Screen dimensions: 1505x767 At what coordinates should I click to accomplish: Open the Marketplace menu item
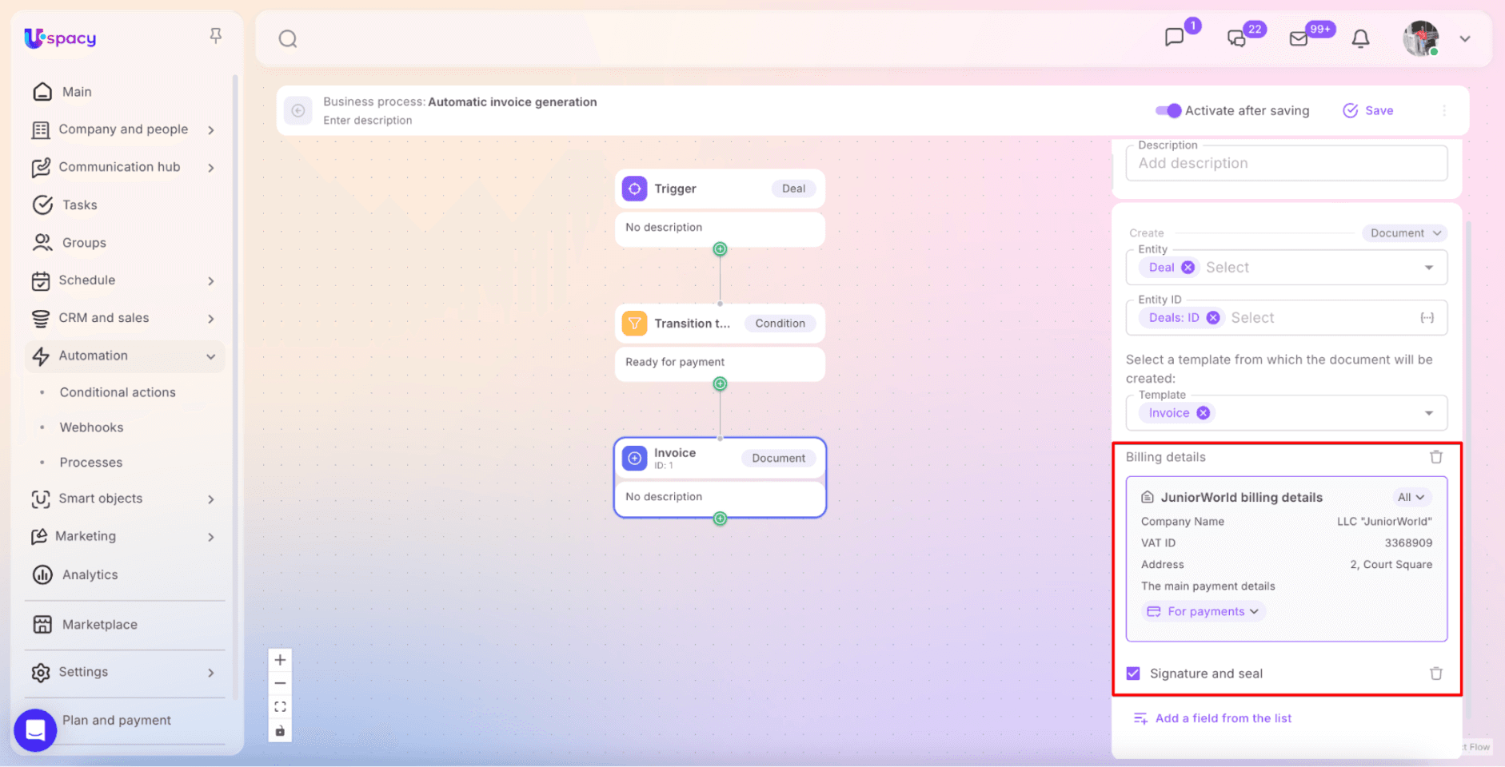coord(100,625)
